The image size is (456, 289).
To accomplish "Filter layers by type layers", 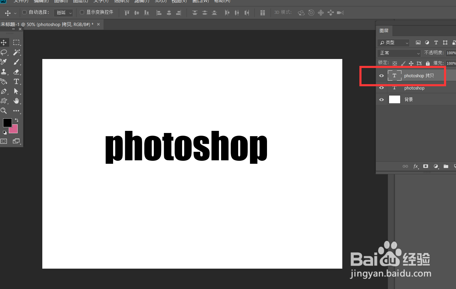I will [x=436, y=43].
